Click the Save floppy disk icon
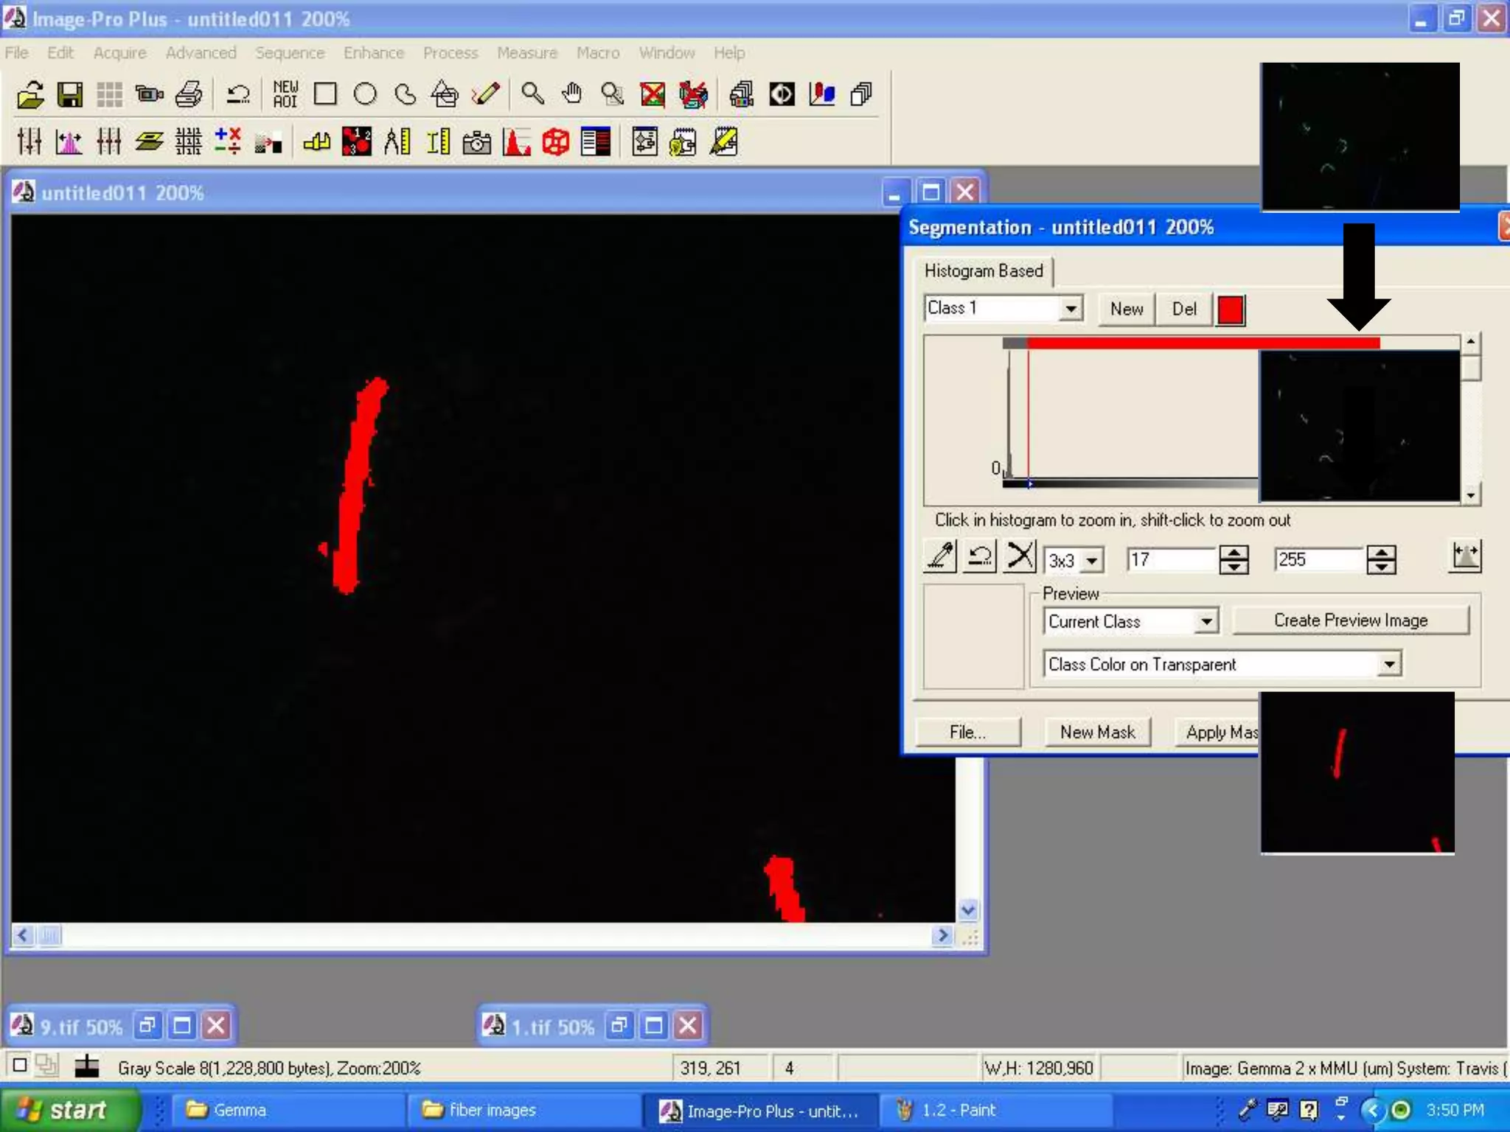 pyautogui.click(x=70, y=94)
